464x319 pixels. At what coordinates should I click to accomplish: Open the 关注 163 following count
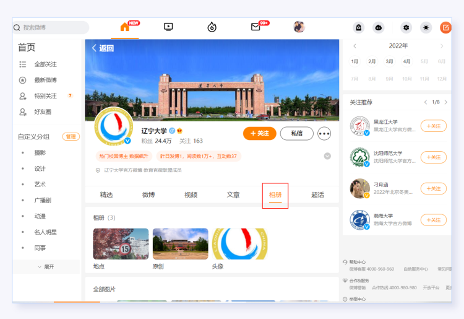click(x=191, y=141)
